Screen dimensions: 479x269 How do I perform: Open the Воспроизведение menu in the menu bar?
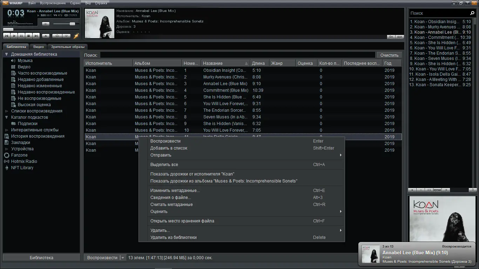click(x=53, y=3)
